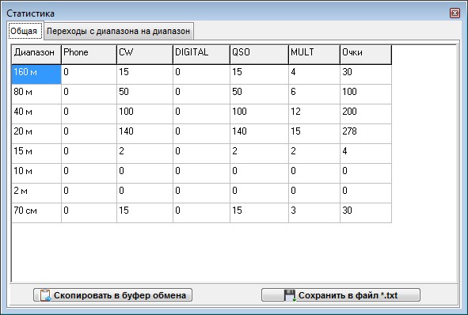Click CW value 2 in 15 м row
468x315 pixels.
click(145, 154)
